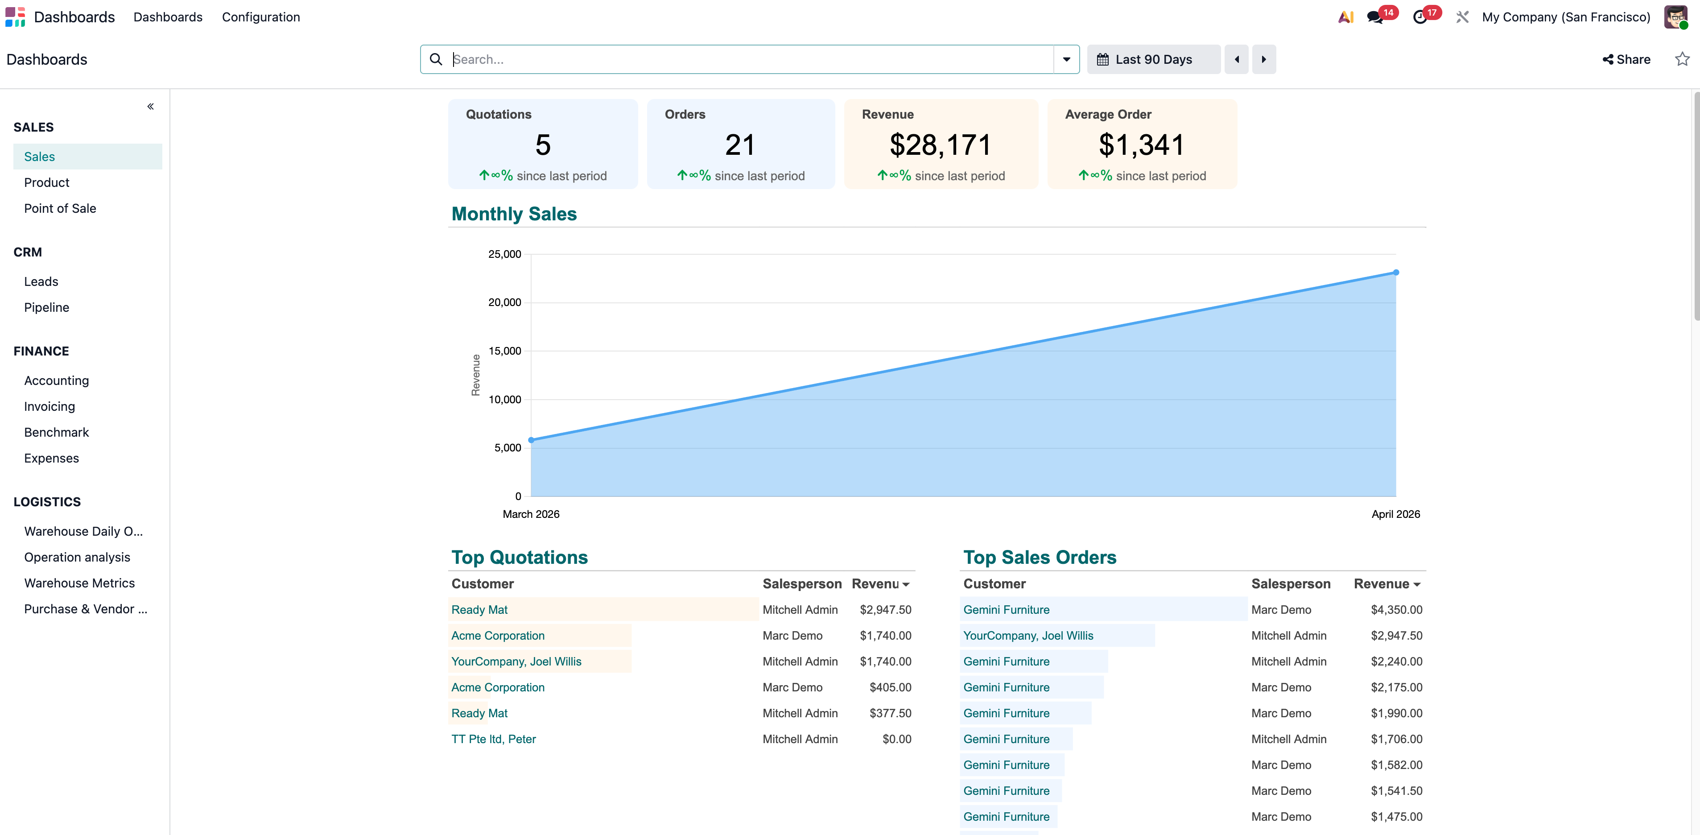The image size is (1700, 835).
Task: Collapse the sidebar with double chevron
Action: [x=150, y=106]
